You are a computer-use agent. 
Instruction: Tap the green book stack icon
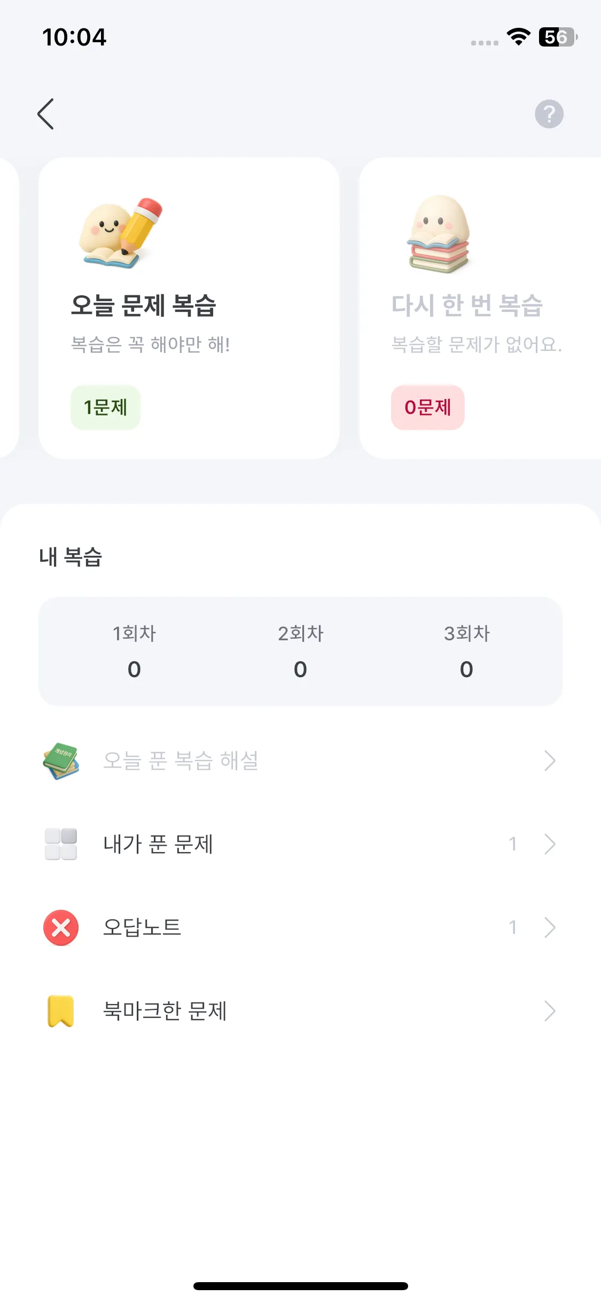point(61,761)
